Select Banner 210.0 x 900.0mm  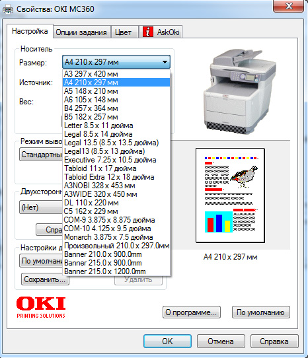(x=116, y=254)
